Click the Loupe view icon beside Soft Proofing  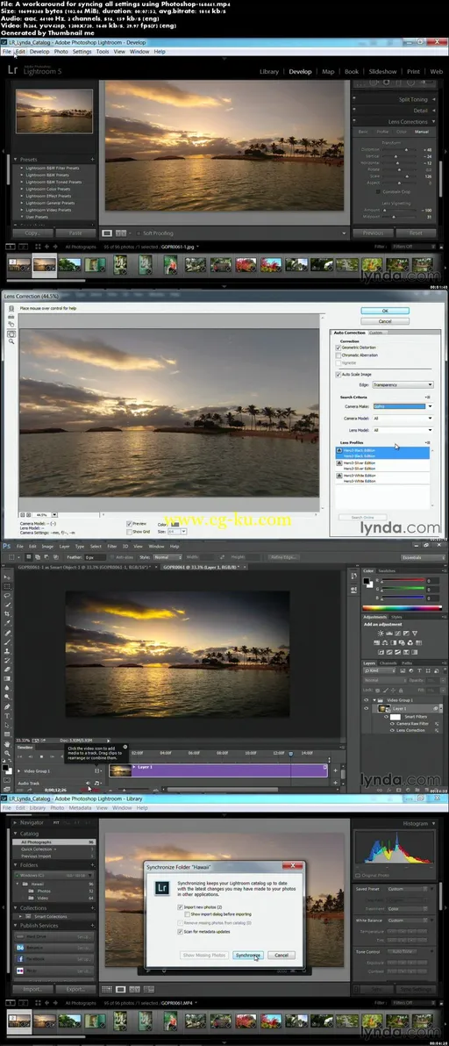pyautogui.click(x=107, y=233)
